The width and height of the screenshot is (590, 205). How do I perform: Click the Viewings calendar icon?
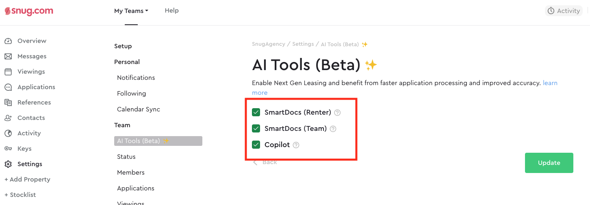8,72
